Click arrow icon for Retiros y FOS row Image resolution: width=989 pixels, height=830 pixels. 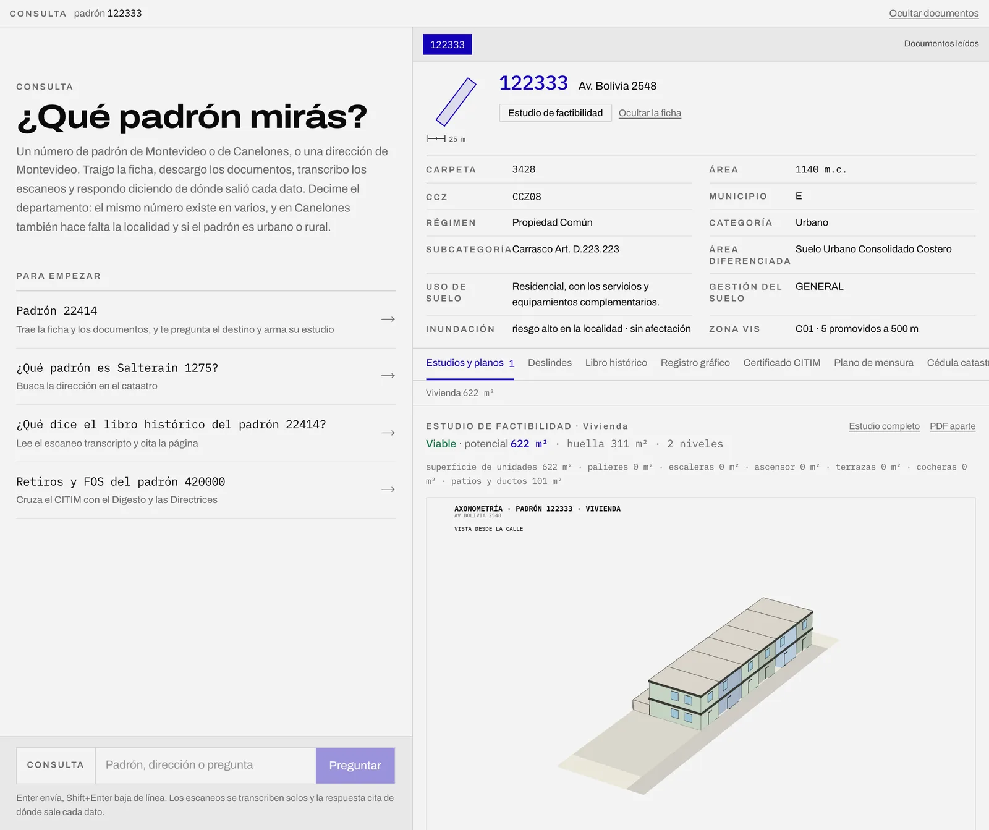click(388, 489)
